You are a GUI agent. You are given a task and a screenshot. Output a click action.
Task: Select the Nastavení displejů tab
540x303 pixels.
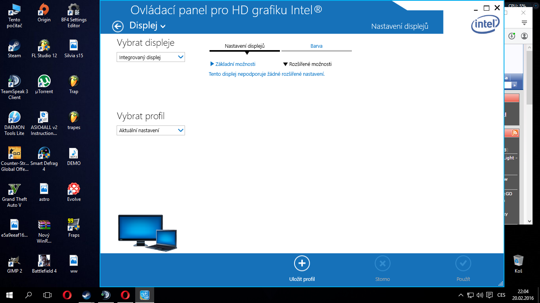[245, 46]
